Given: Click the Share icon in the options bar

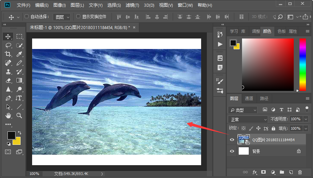Looking at the screenshot, I should pyautogui.click(x=305, y=17).
